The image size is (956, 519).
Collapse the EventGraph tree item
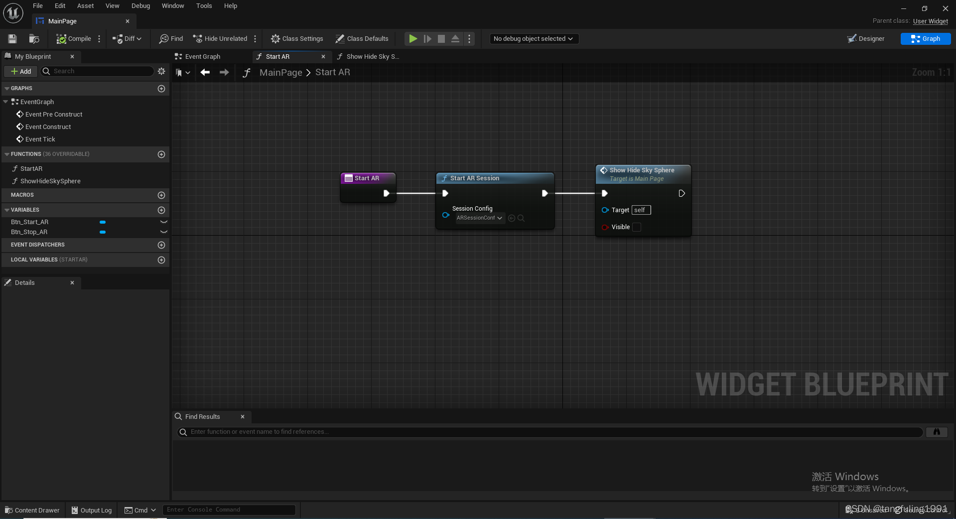coord(5,102)
